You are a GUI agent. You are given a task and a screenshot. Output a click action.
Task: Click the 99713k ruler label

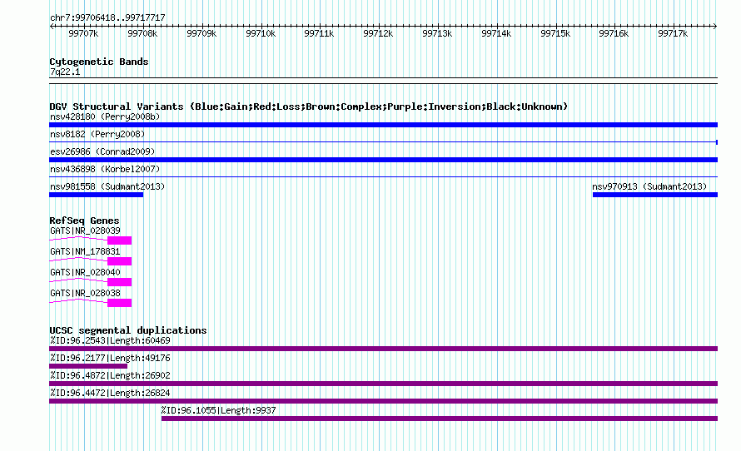tap(437, 33)
